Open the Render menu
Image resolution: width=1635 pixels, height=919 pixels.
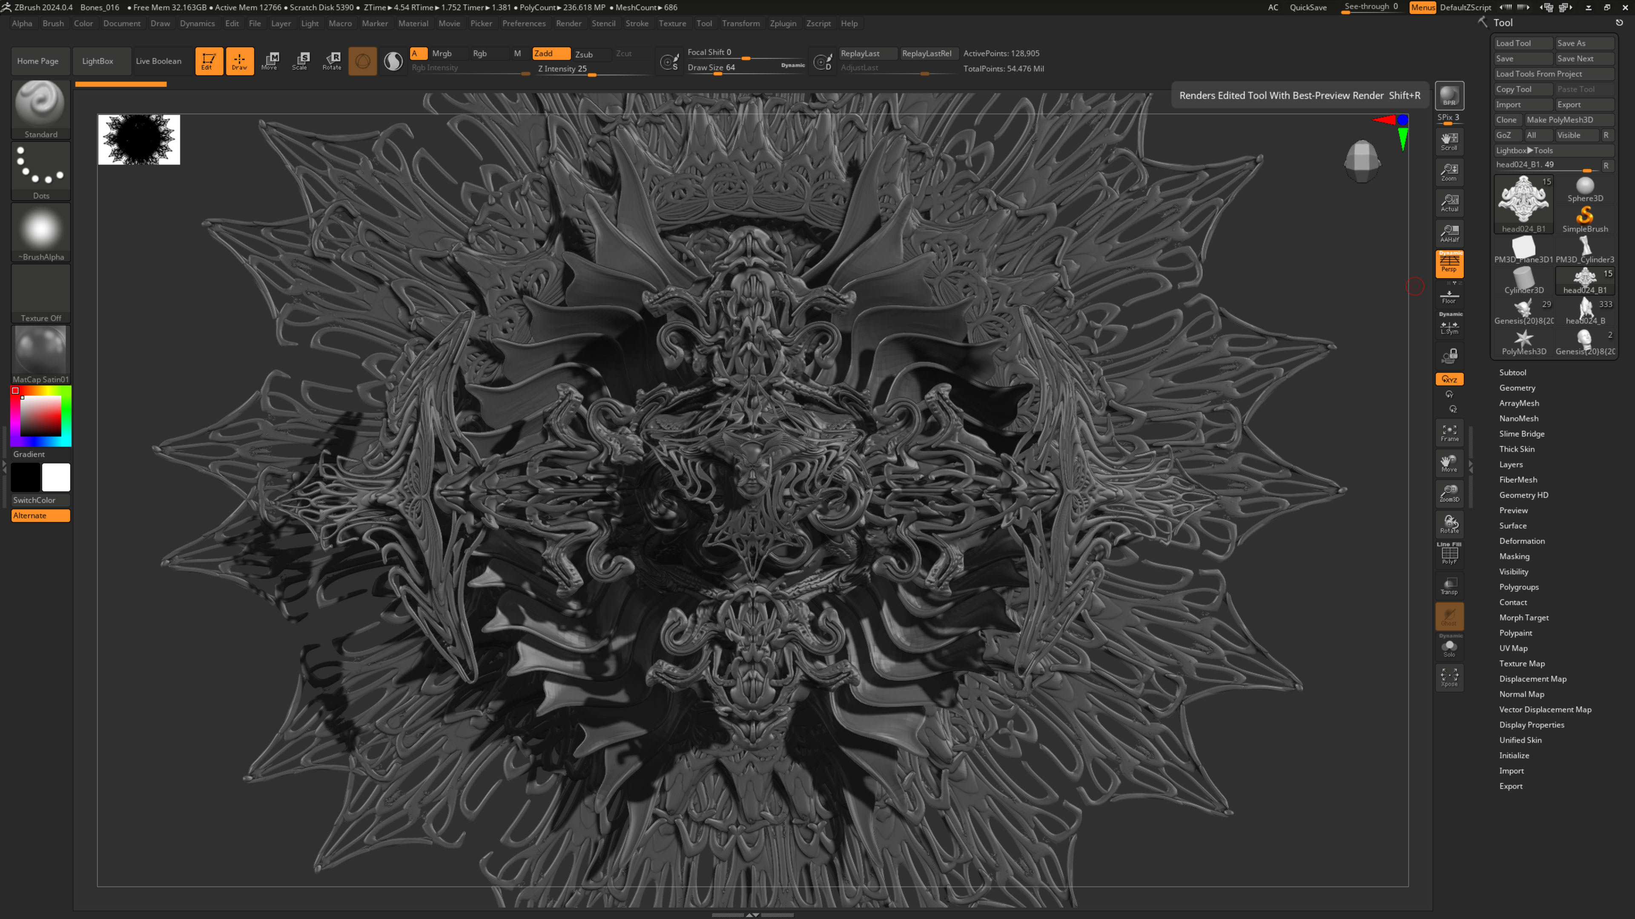tap(568, 23)
